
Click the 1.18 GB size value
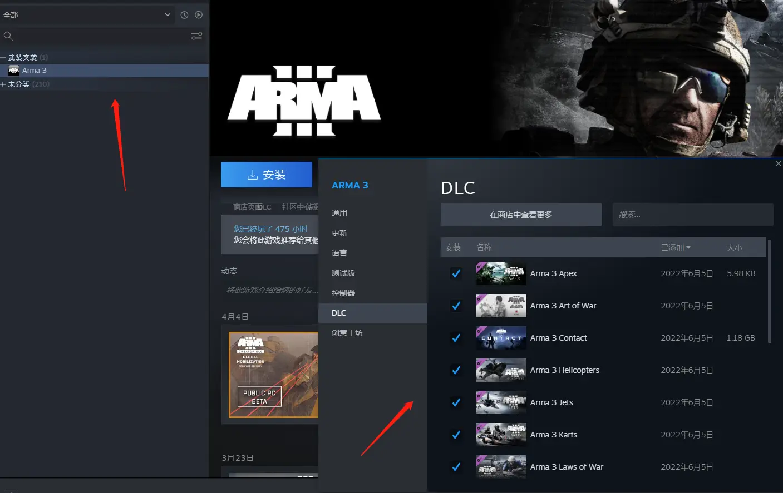point(741,338)
